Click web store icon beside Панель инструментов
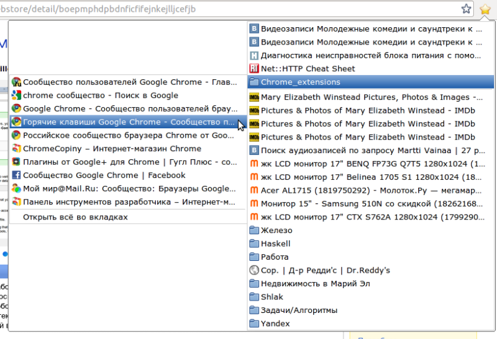This screenshot has width=497, height=339. tap(16, 201)
